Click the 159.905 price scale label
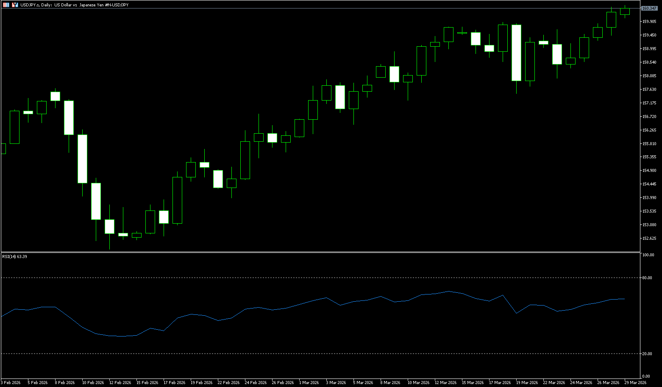This screenshot has width=662, height=387. pyautogui.click(x=649, y=22)
